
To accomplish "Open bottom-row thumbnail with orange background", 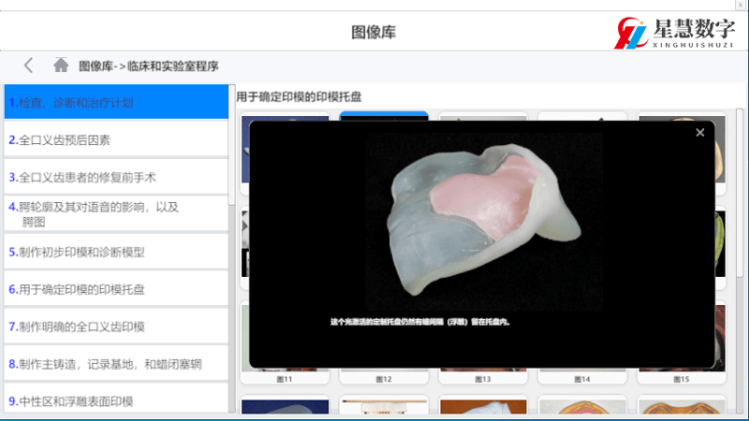I will (483, 405).
